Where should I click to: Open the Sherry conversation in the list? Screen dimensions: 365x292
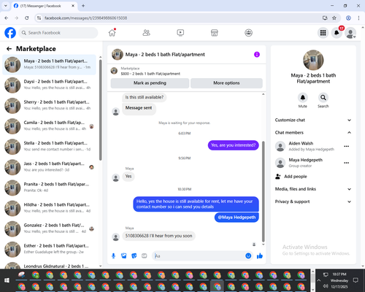pyautogui.click(x=49, y=105)
